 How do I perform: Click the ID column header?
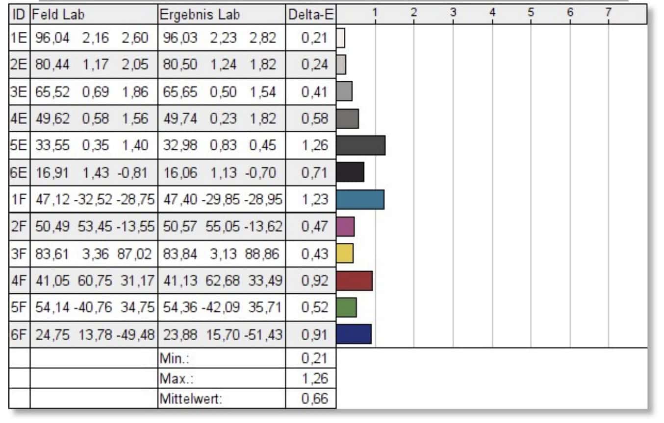click(20, 15)
